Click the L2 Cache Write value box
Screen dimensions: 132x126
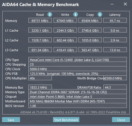click(x=65, y=40)
